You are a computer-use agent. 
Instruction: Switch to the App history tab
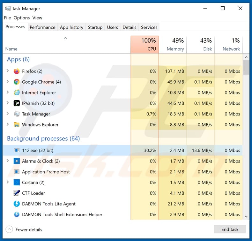[71, 27]
